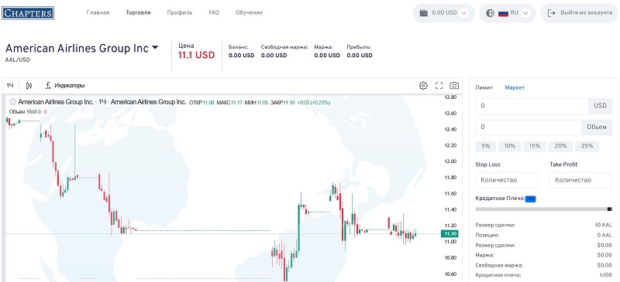Click the 11.10 current price label on axis
Image resolution: width=620 pixels, height=282 pixels.
click(x=450, y=234)
